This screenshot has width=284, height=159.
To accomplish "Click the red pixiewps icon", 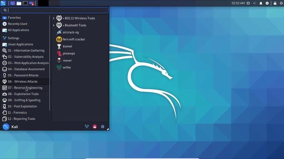I will click(59, 53).
